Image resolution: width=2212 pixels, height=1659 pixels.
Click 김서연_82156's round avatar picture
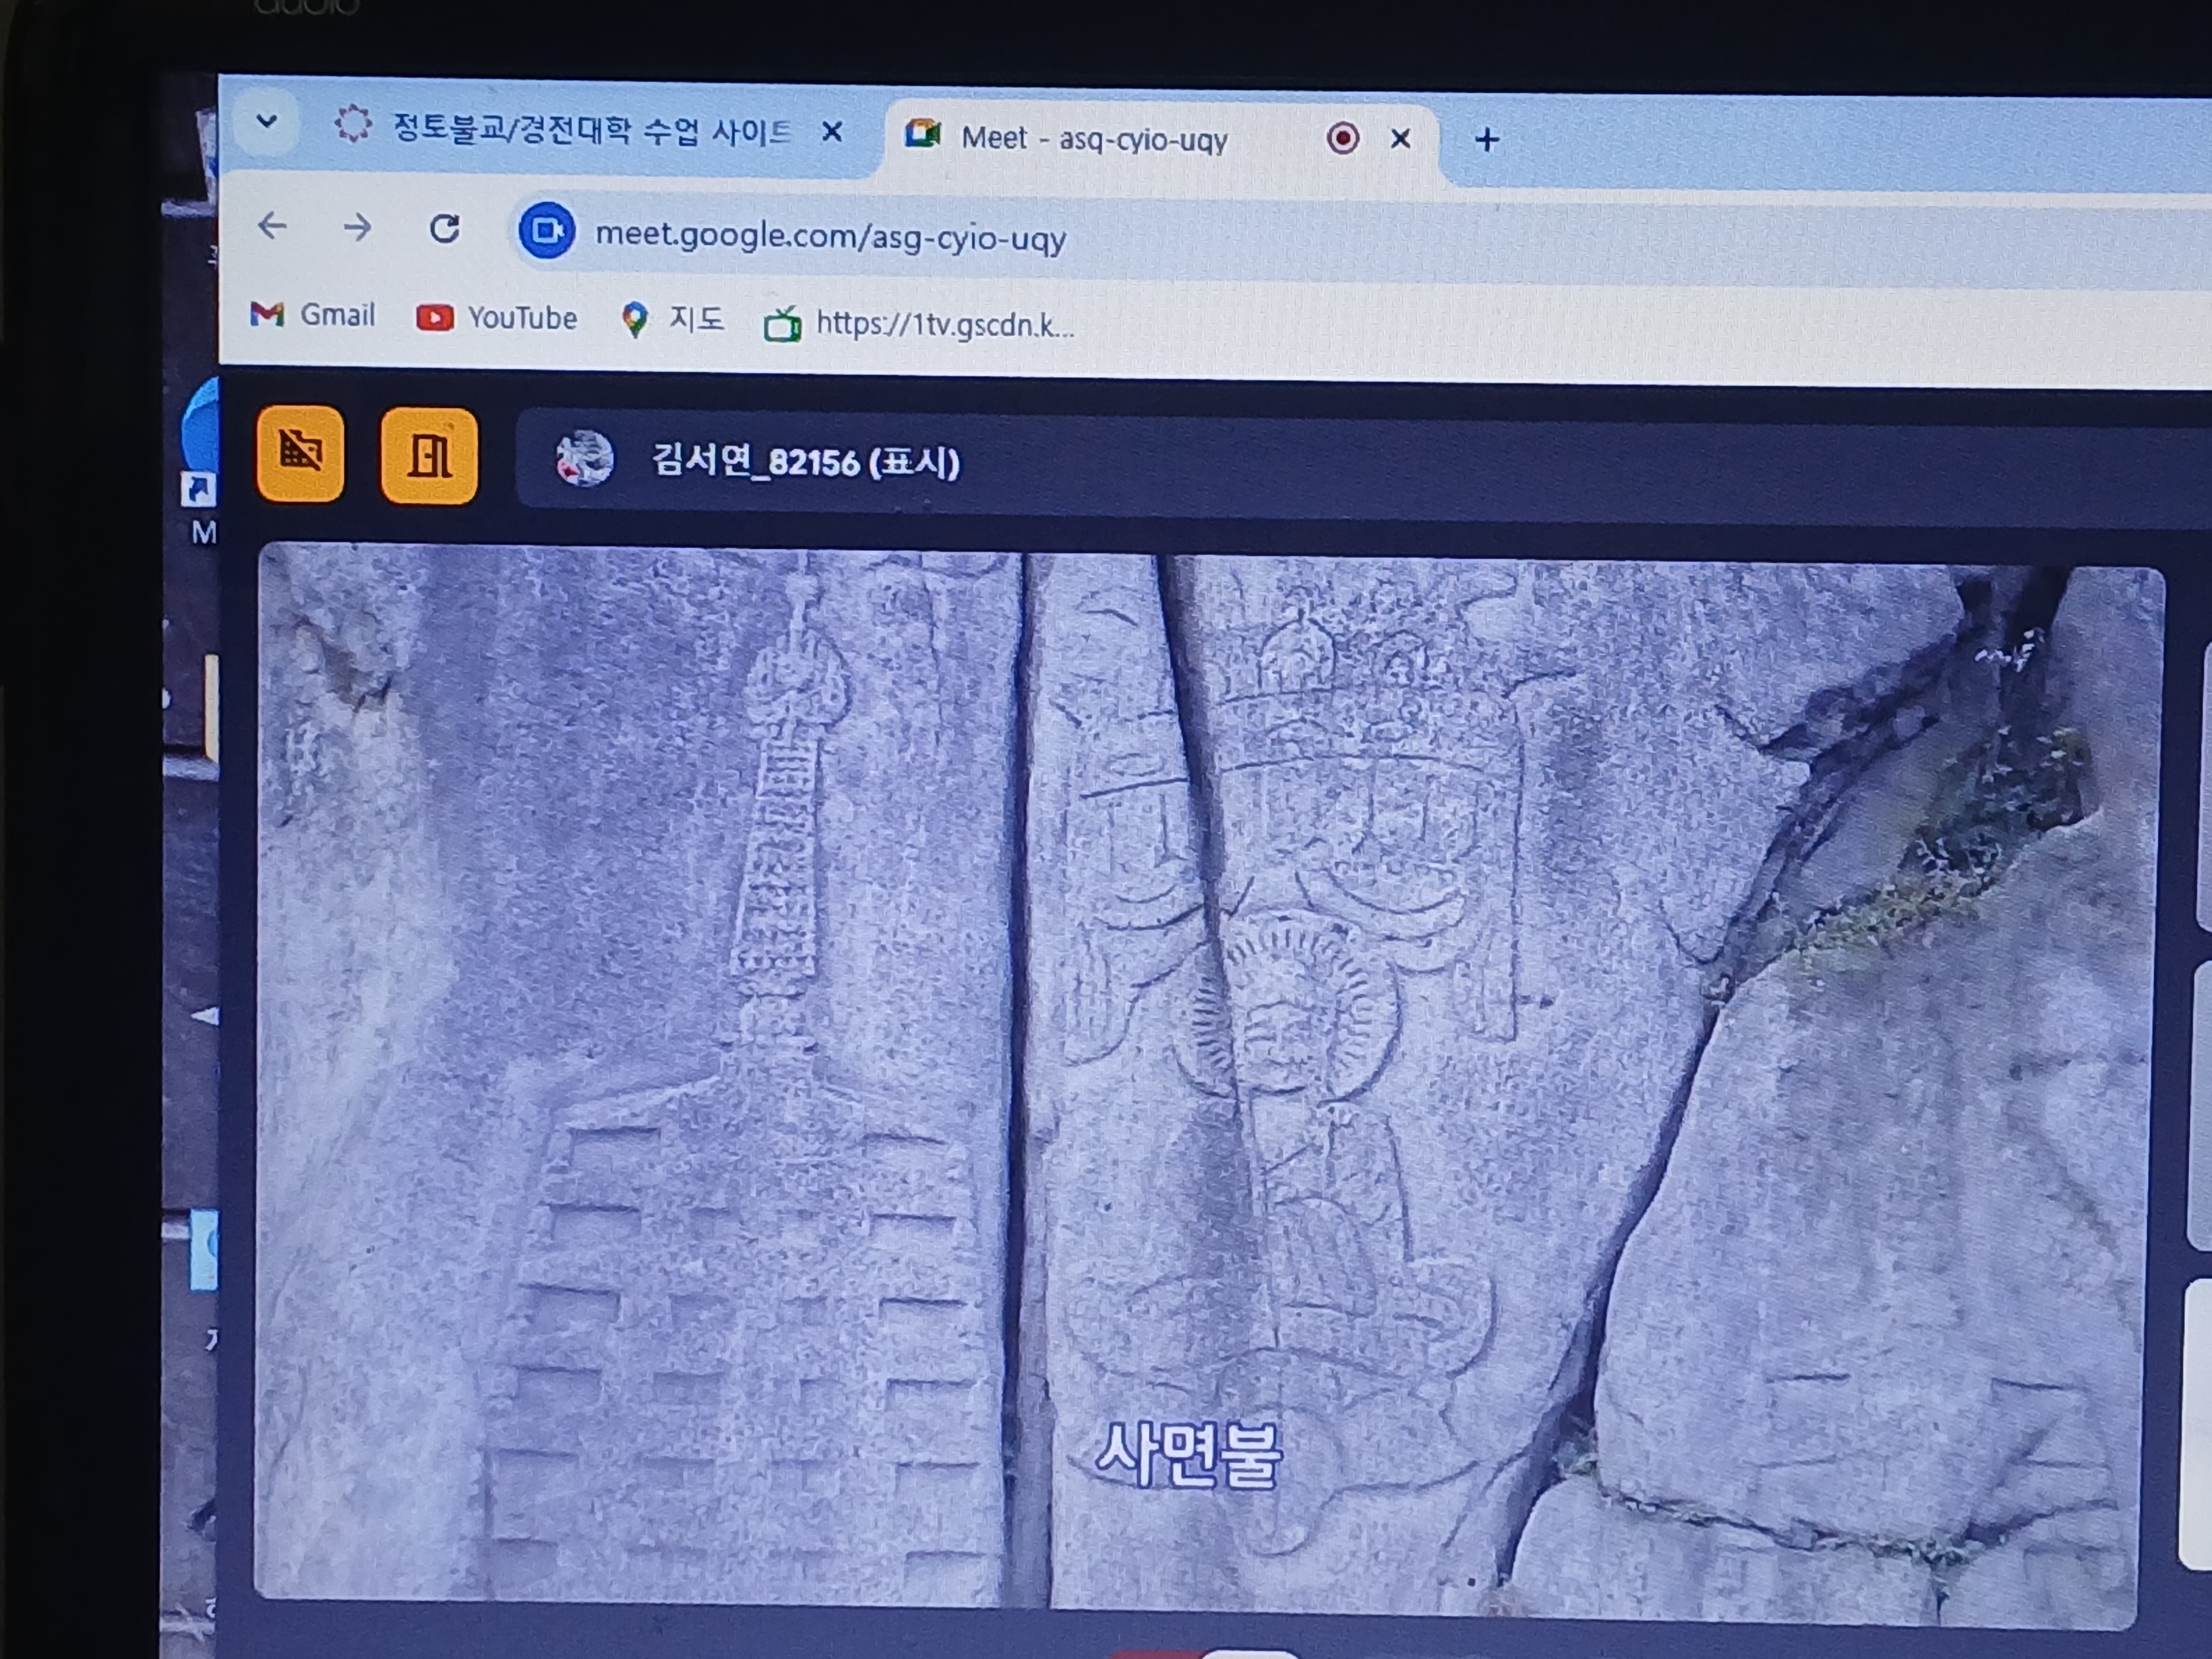(584, 459)
